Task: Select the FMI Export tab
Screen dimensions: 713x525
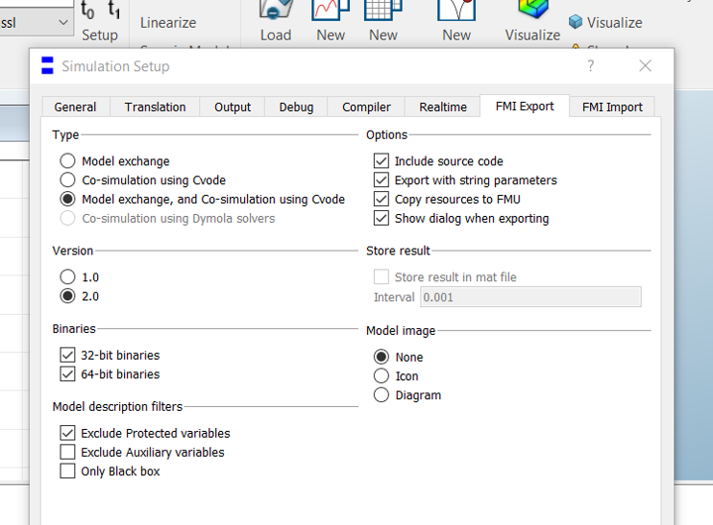Action: (525, 107)
